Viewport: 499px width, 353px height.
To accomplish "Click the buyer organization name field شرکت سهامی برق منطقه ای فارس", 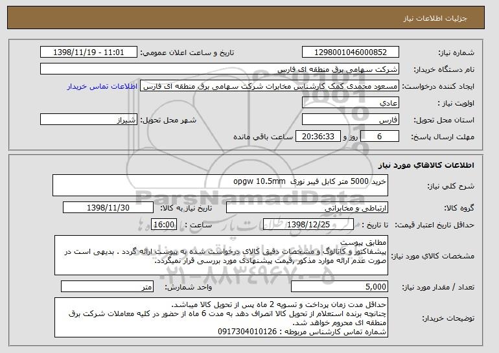I will coord(220,69).
